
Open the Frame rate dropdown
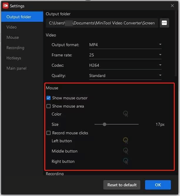click(125, 55)
